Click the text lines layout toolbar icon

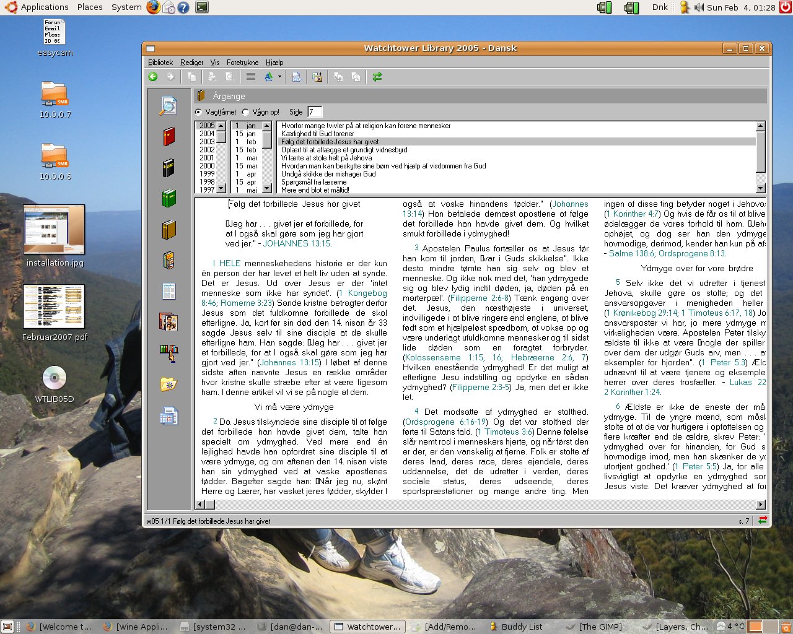pos(251,77)
